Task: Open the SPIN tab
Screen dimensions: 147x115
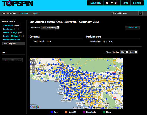Action: click(125, 3)
